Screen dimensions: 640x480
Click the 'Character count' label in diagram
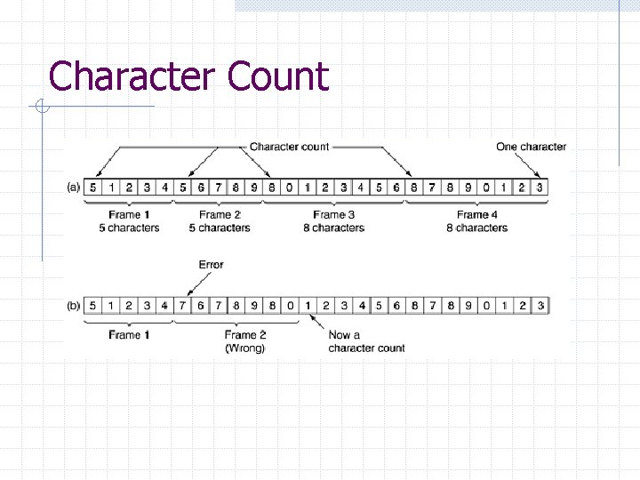289,147
